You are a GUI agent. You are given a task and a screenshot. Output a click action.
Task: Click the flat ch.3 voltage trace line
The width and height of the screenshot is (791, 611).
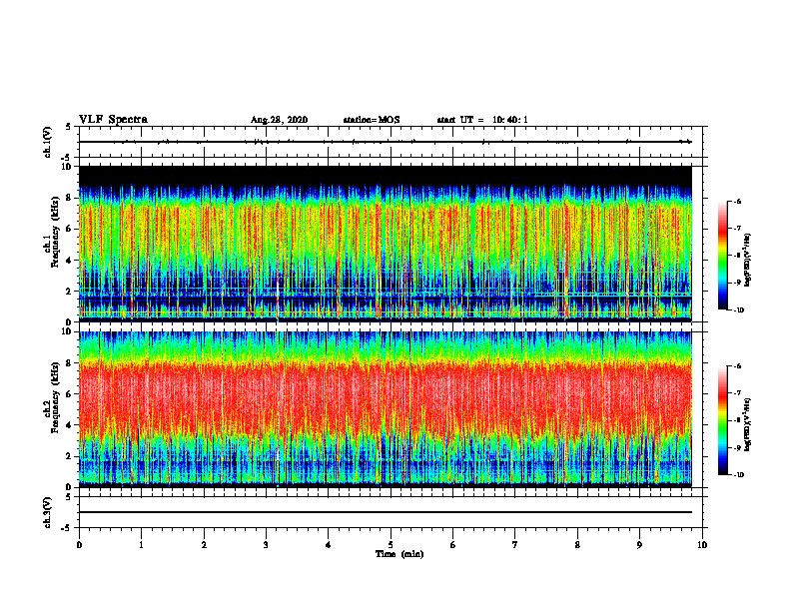click(386, 512)
